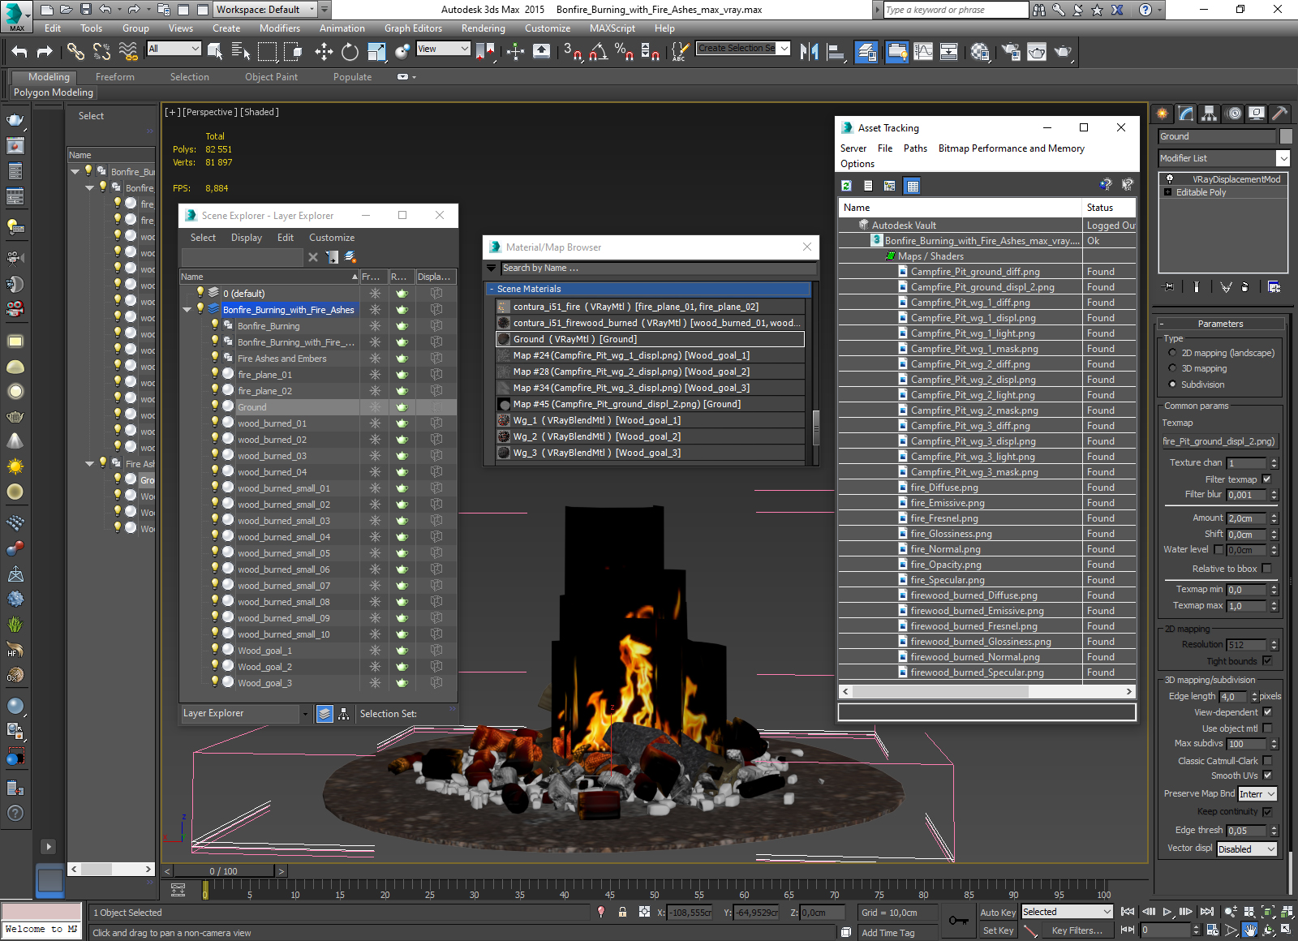The image size is (1298, 941).
Task: Collapse the Scene Materials group
Action: (x=491, y=289)
